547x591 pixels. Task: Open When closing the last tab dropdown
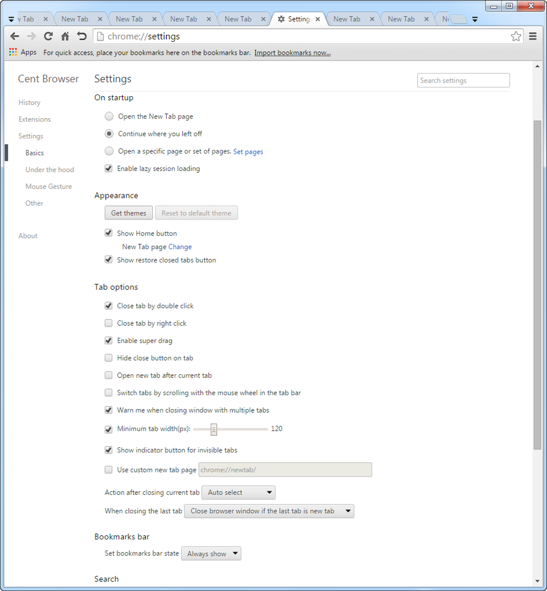point(269,511)
